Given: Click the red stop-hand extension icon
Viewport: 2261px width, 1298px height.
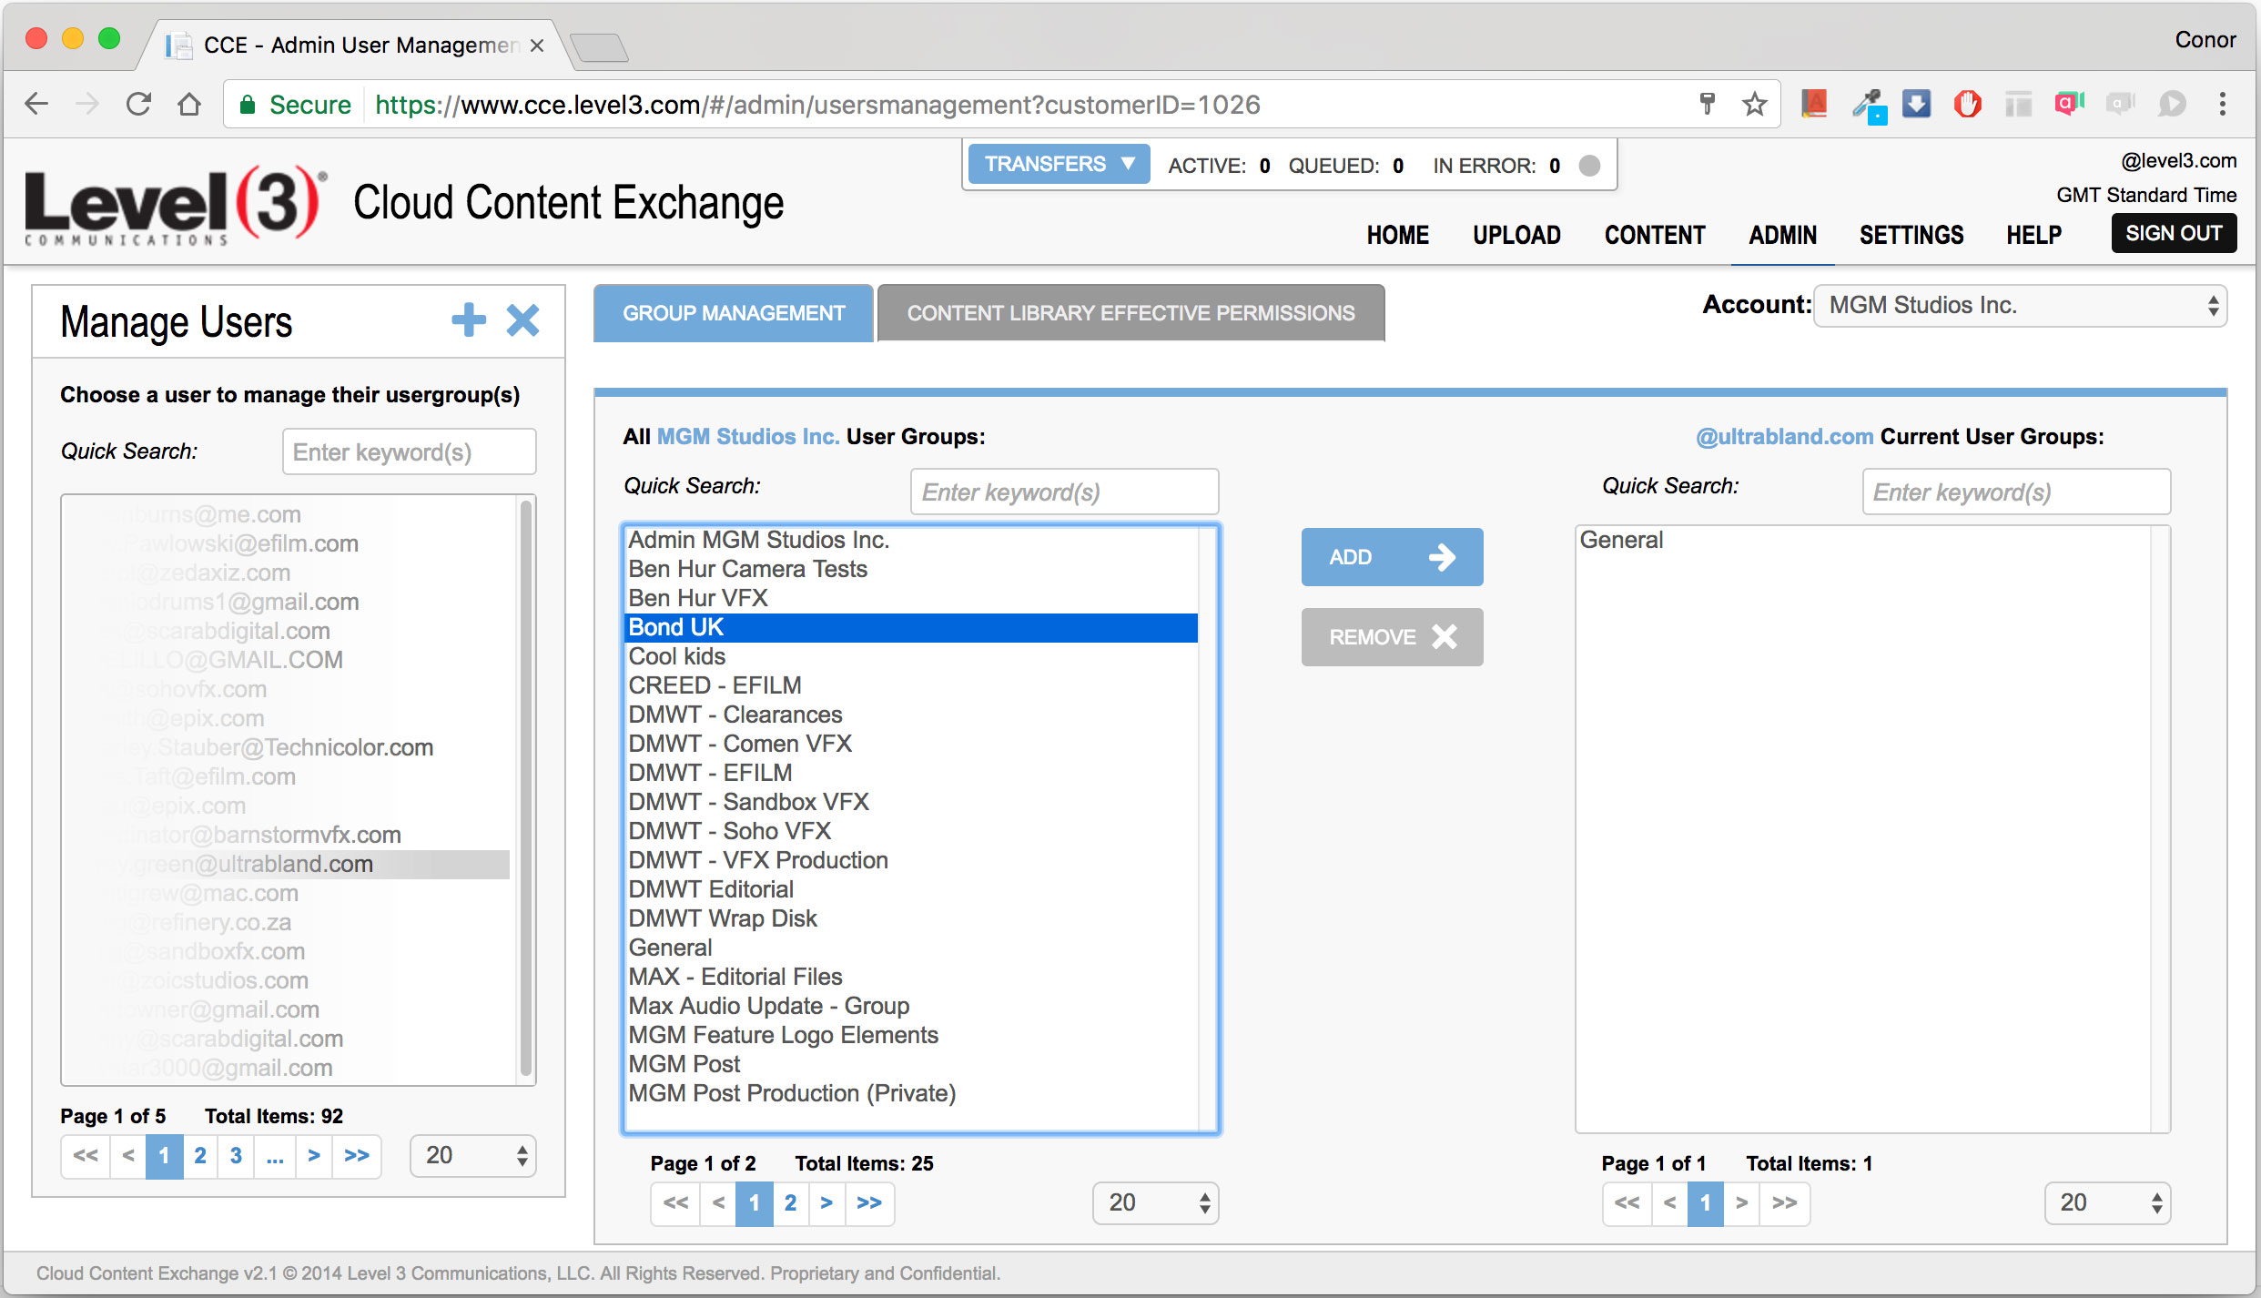Looking at the screenshot, I should (1967, 104).
